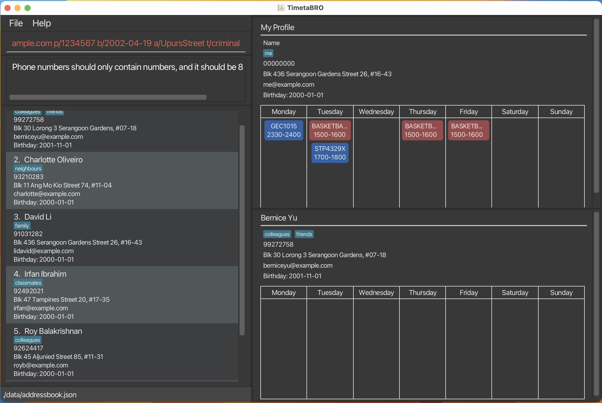Screen dimensions: 602x403
Task: Click Tuesday BASKETBA... 1500-1600 block
Action: [x=330, y=130]
